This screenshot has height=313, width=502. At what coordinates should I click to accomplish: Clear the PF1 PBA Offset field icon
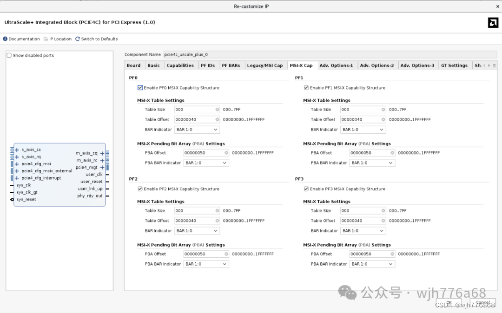point(392,153)
